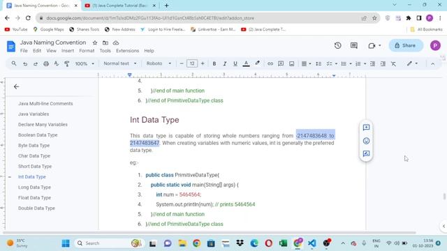Click the font size field
447x251 pixels.
192,63
